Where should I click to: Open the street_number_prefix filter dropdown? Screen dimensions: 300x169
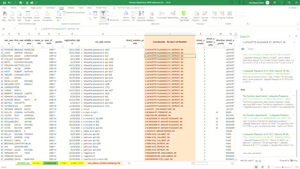click(142, 46)
